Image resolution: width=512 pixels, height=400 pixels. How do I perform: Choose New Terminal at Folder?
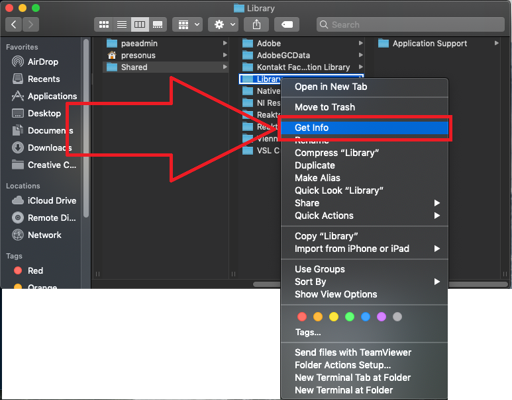click(364, 390)
